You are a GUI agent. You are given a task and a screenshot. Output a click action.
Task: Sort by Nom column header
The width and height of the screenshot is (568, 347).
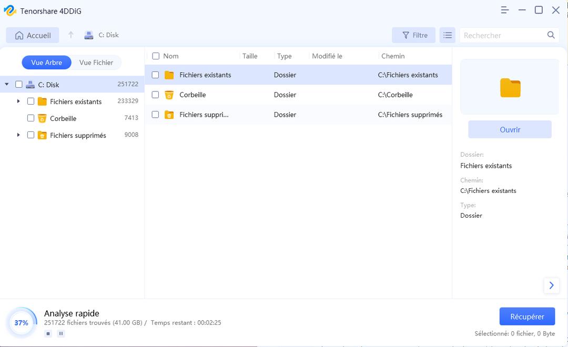170,56
